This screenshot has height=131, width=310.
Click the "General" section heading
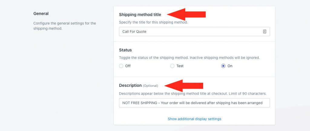click(x=41, y=14)
